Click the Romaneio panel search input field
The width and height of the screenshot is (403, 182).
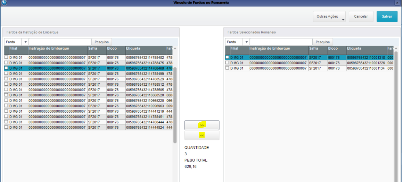pos(281,42)
